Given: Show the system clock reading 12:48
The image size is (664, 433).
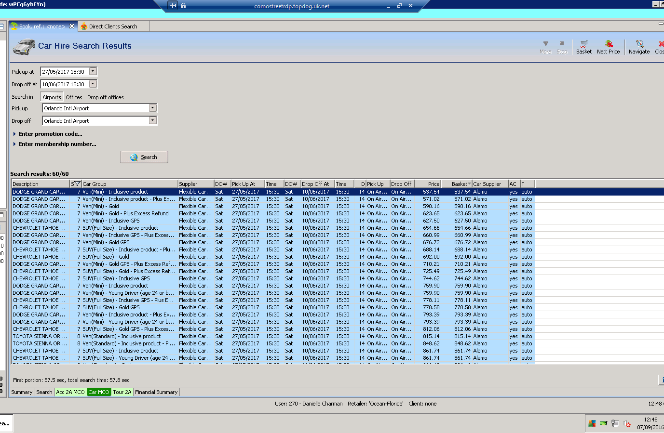Looking at the screenshot, I should pos(650,420).
